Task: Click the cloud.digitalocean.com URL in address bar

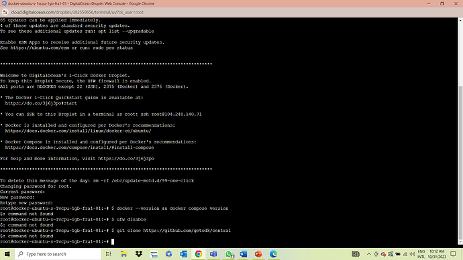Action: [77, 12]
